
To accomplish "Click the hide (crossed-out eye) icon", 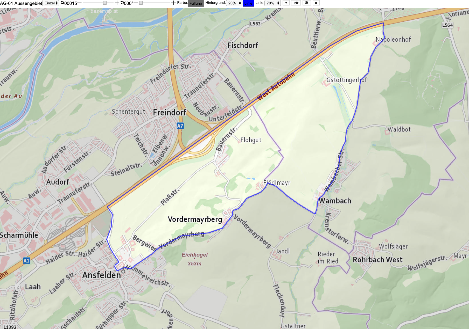I will pyautogui.click(x=307, y=3).
